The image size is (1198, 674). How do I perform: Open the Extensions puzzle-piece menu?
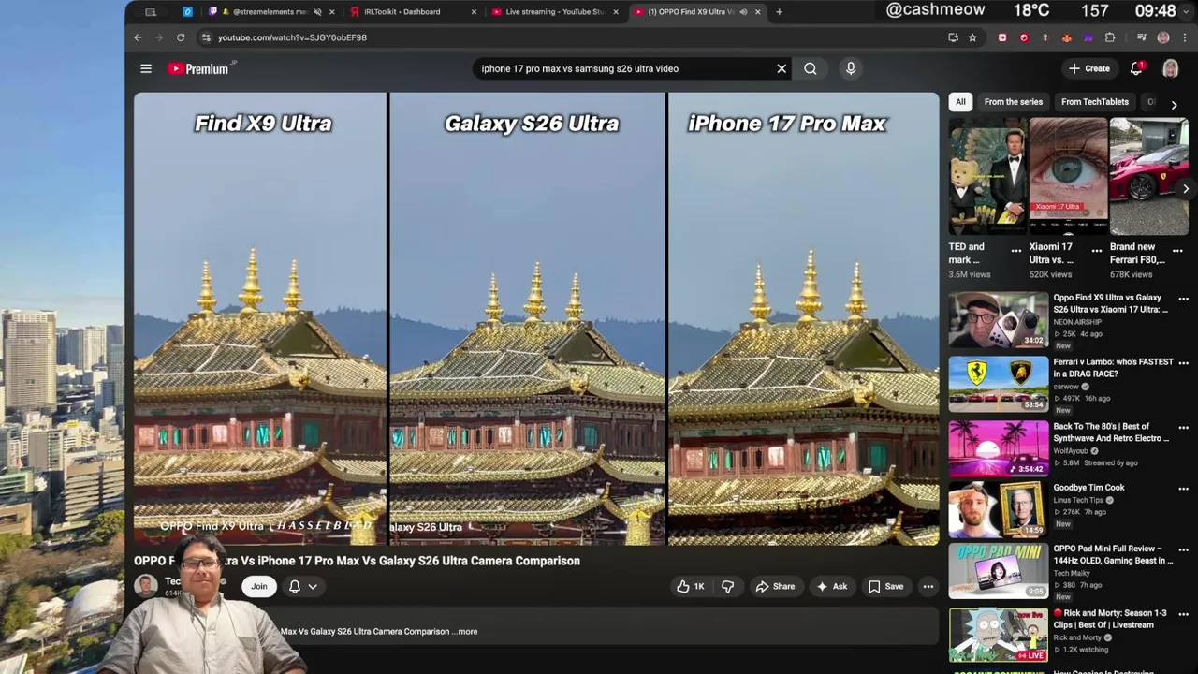(x=1110, y=37)
